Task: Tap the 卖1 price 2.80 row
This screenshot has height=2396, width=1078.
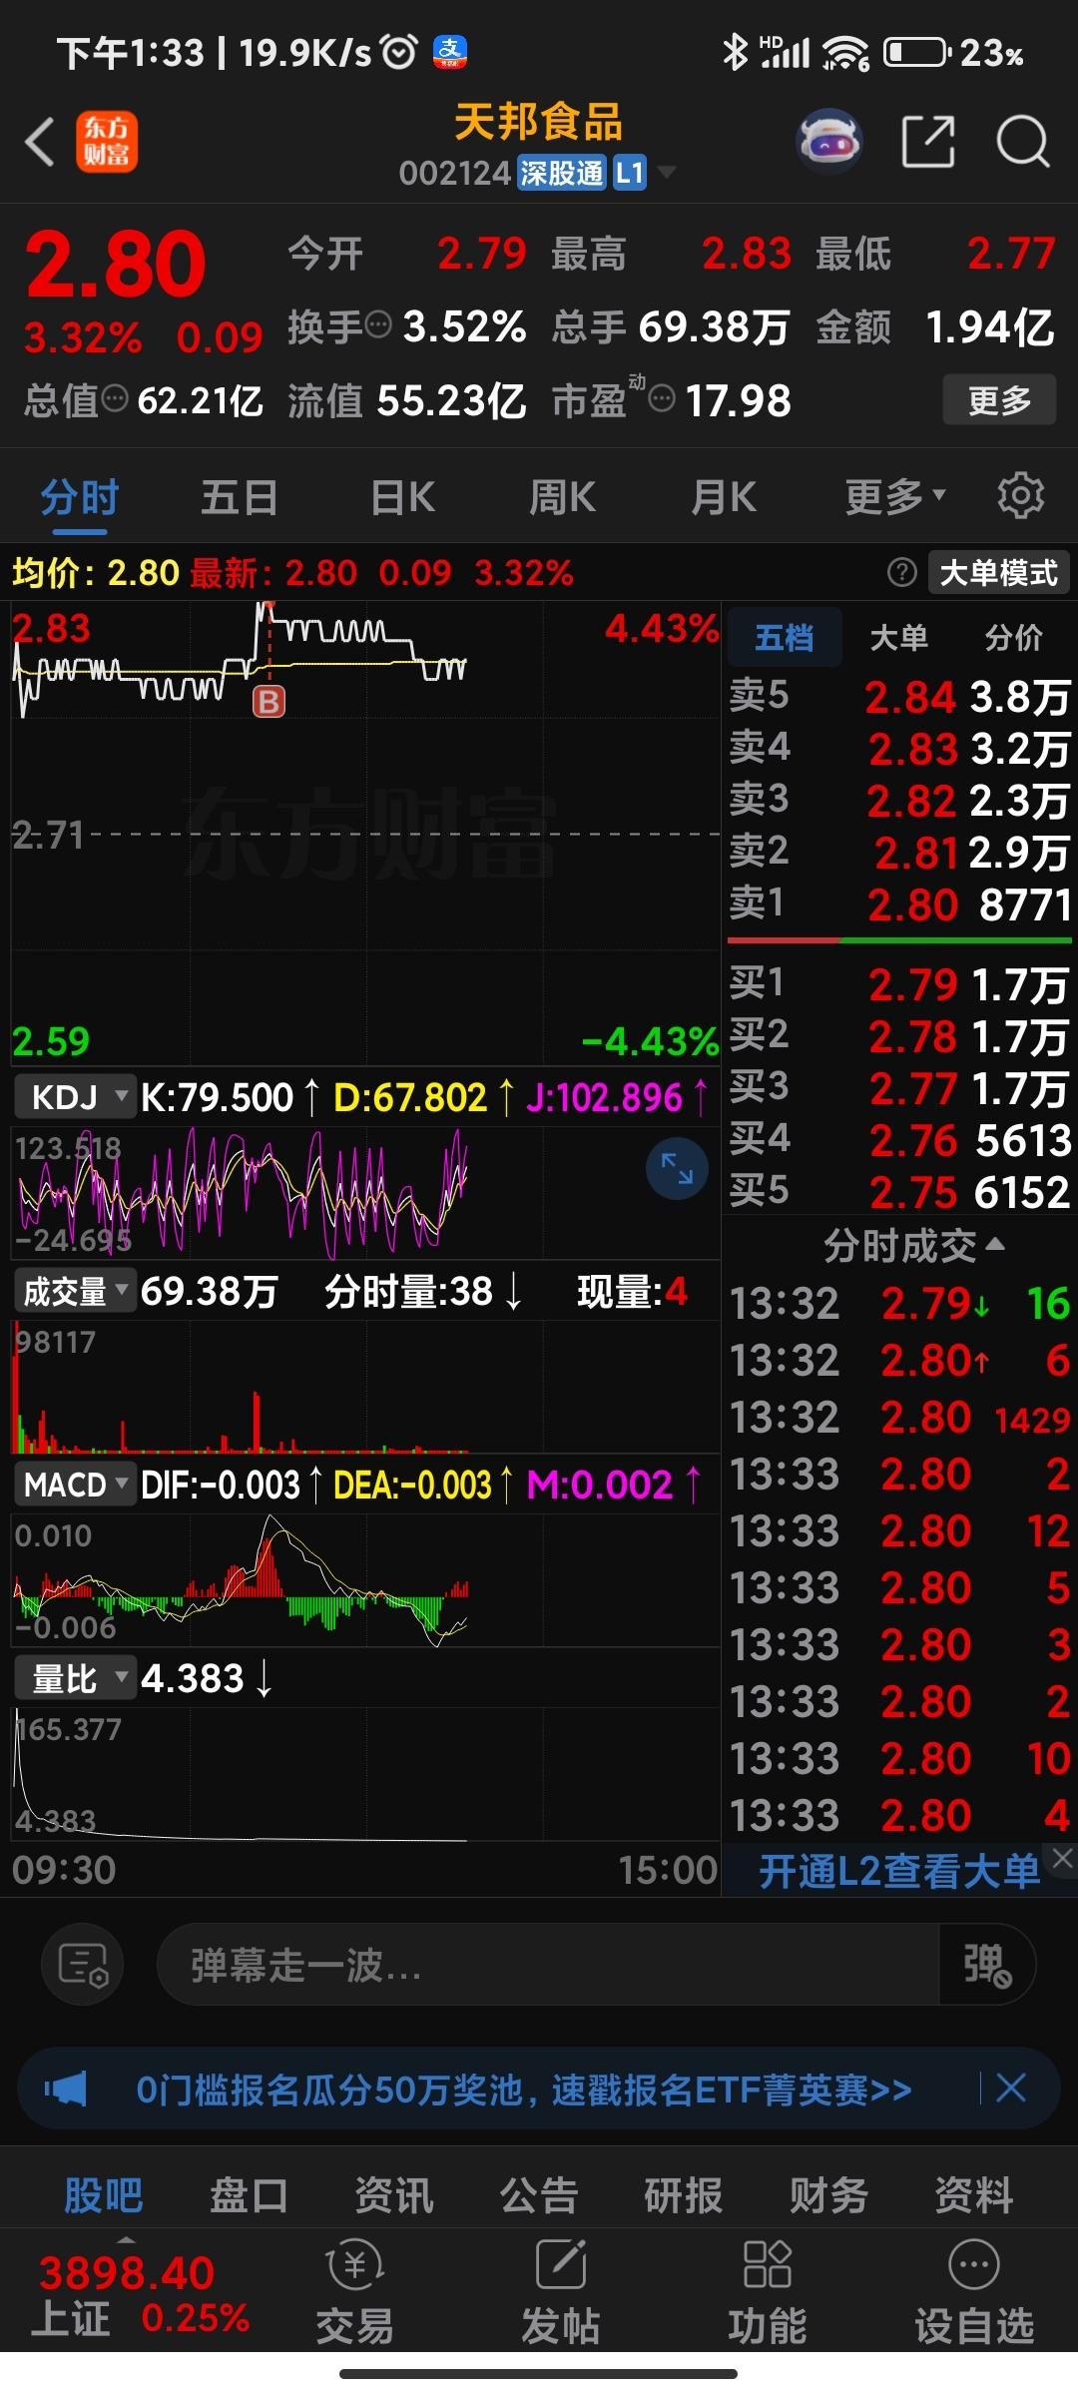Action: (900, 904)
